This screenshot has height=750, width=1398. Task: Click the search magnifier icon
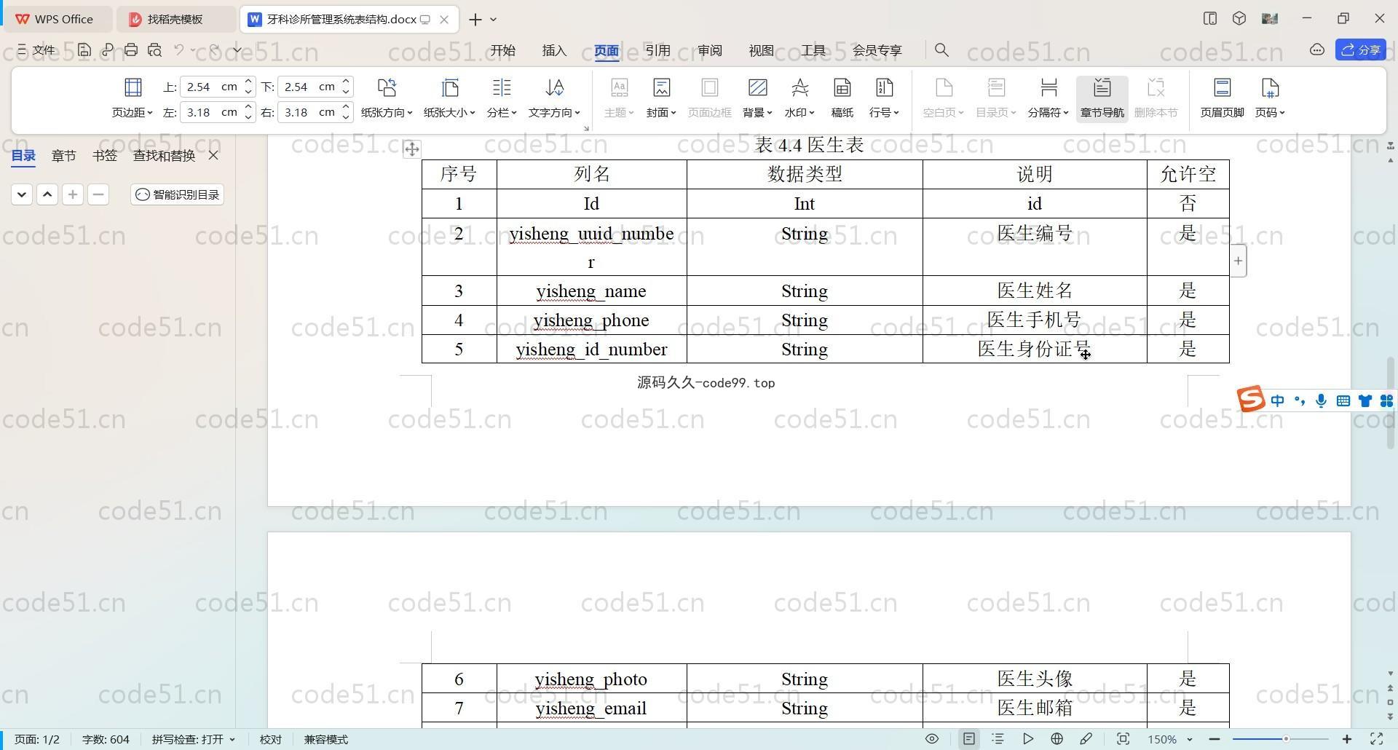tap(941, 50)
